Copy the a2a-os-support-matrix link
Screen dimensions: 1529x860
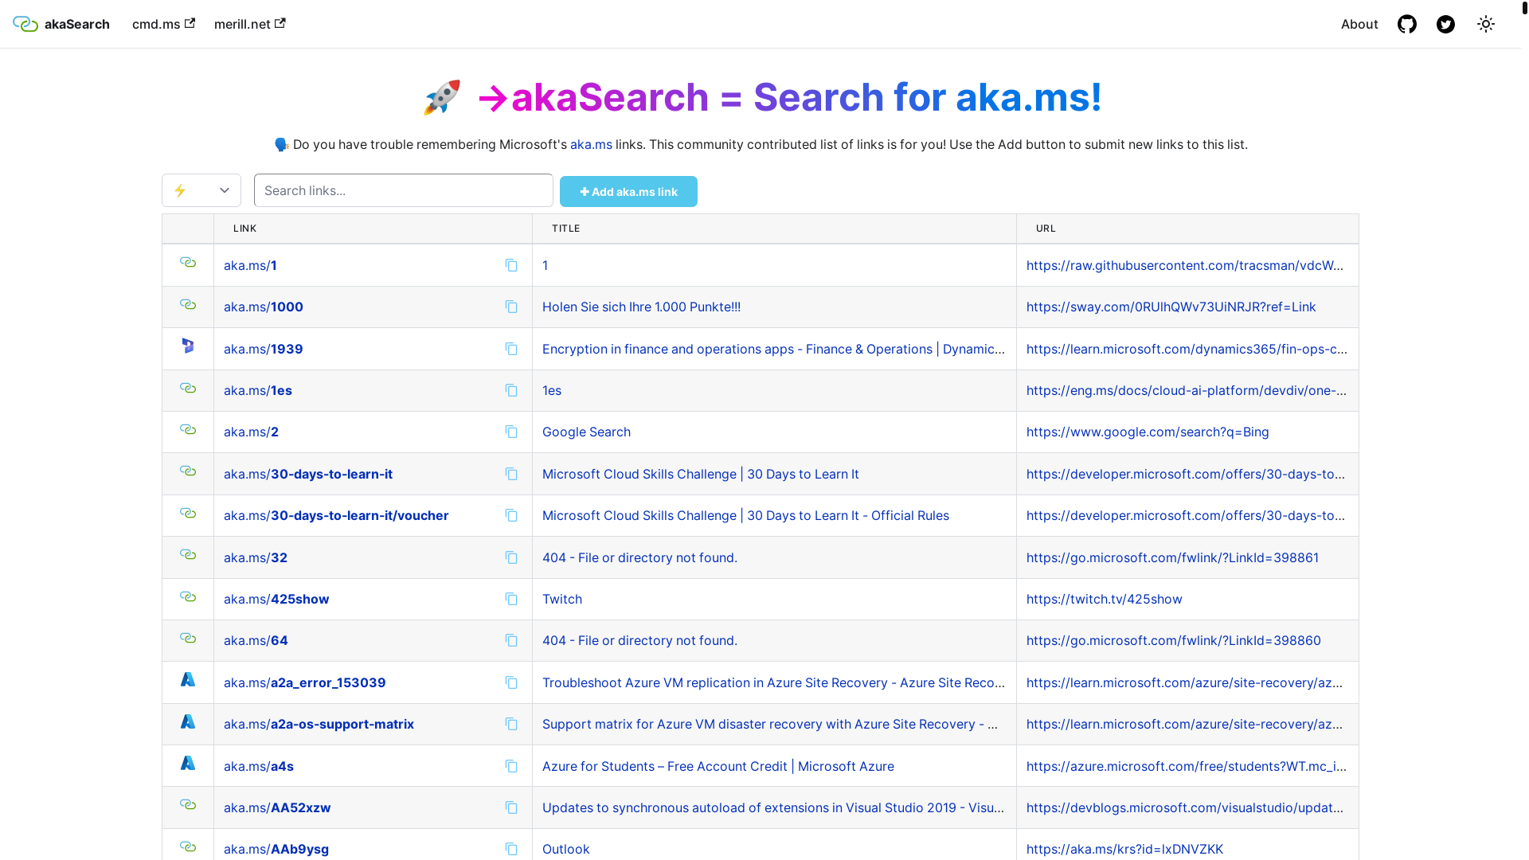point(511,724)
